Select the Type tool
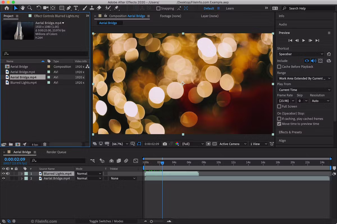Screen dimensions: 337x224 coord(76,8)
